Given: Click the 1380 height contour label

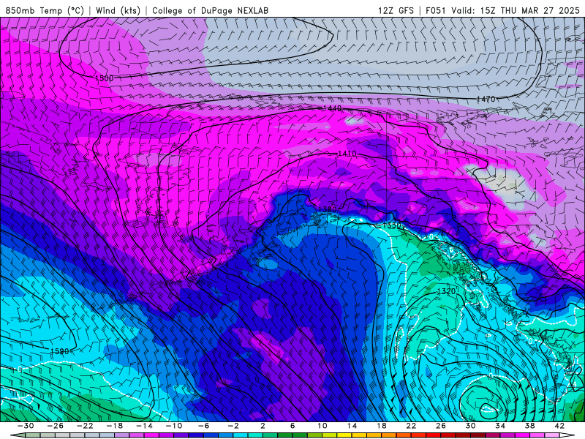Looking at the screenshot, I should coord(328,209).
